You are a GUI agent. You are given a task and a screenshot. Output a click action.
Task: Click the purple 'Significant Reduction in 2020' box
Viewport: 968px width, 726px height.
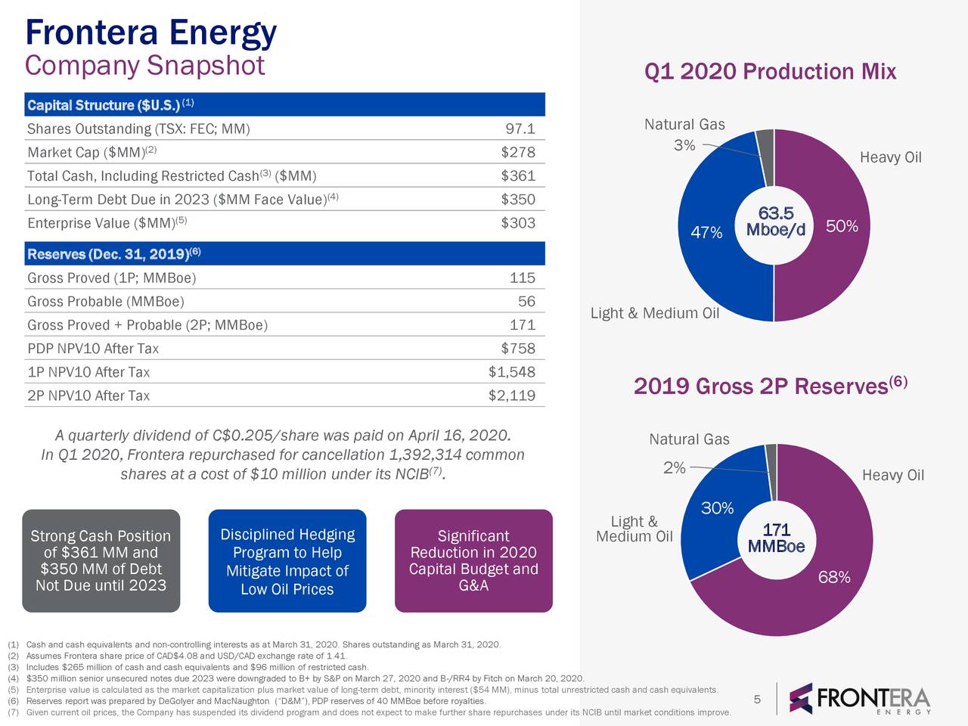click(x=473, y=561)
